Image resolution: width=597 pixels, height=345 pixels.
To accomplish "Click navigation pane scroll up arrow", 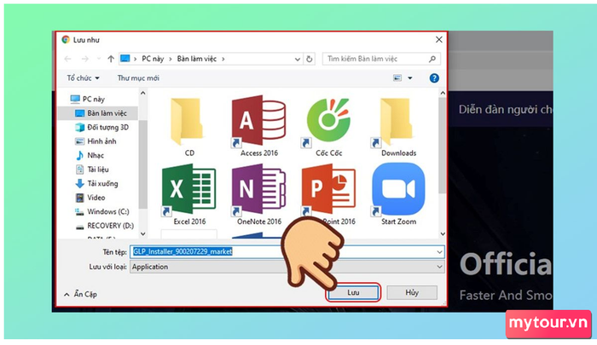I will 142,93.
